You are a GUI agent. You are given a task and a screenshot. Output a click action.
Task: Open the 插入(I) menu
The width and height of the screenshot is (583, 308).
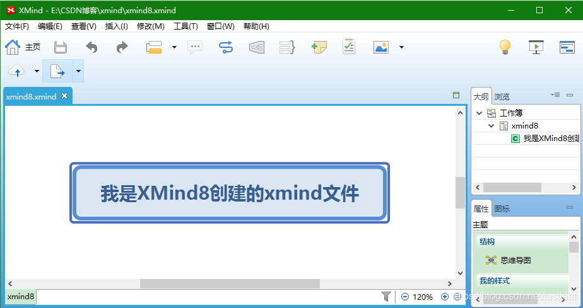click(x=116, y=26)
